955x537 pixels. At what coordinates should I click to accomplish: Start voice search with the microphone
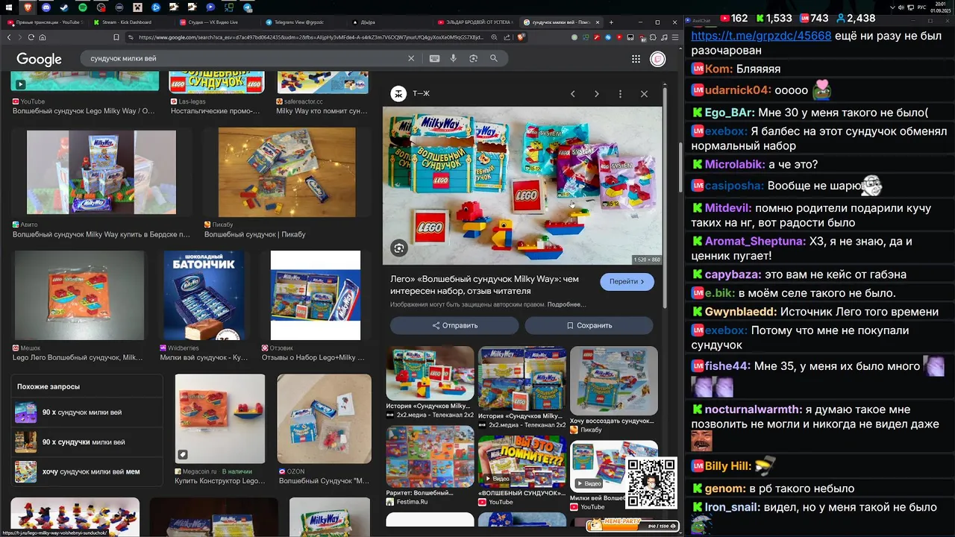[x=453, y=58]
